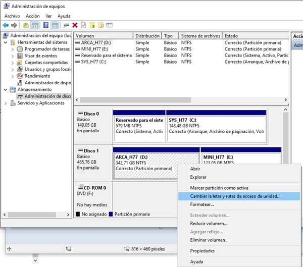The height and width of the screenshot is (267, 303).
Task: Select Programador de tareas tree node
Action: point(47,49)
